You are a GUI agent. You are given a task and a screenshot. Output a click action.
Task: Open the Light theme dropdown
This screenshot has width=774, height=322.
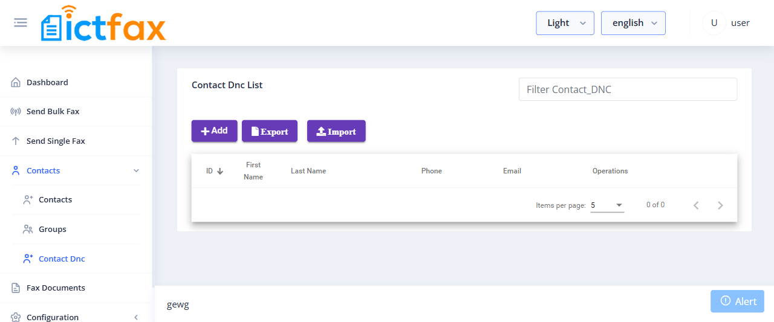pos(565,23)
